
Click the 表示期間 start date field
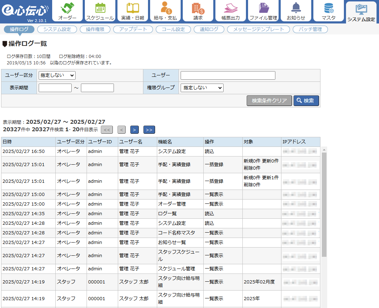[55, 88]
